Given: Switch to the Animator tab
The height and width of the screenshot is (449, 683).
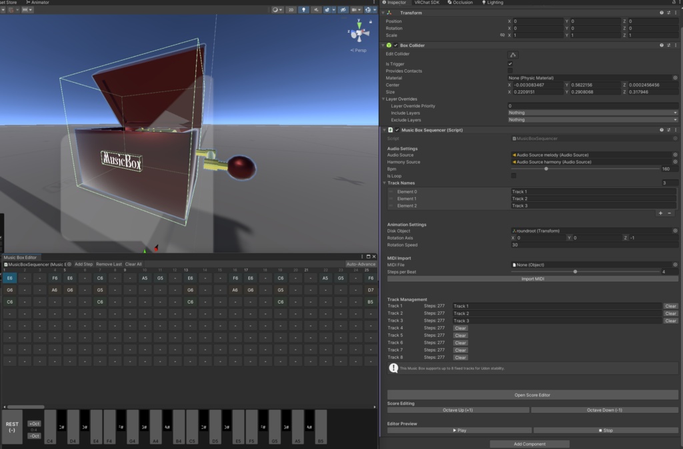Looking at the screenshot, I should coord(37,3).
